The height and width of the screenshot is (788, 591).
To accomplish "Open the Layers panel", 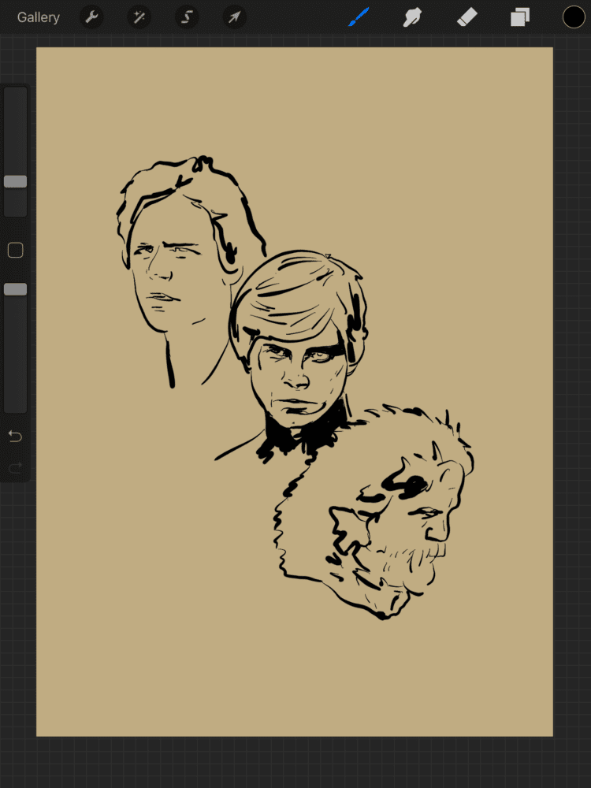I will (x=520, y=17).
